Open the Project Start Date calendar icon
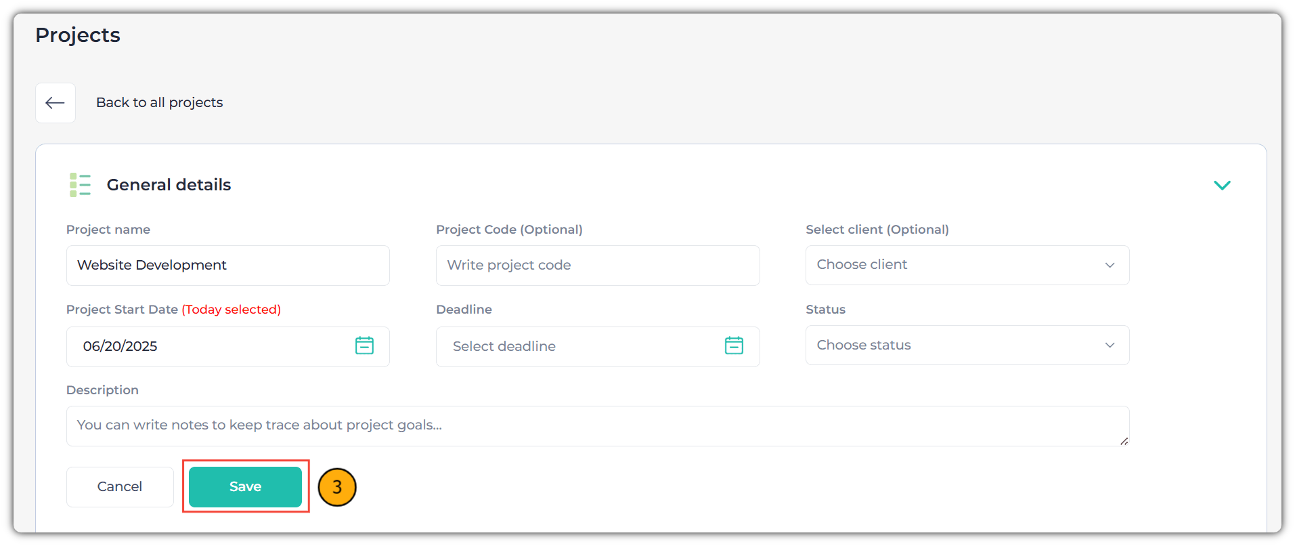Viewport: 1295px width, 546px height. click(x=364, y=345)
